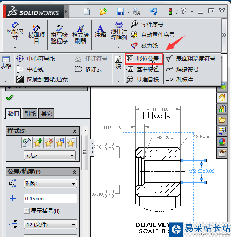Select the 0.05 geometric tolerance frame
The image size is (231, 237).
point(157,116)
